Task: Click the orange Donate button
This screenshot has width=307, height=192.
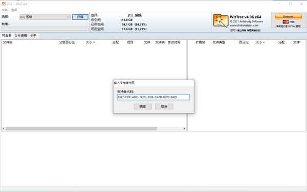Action: point(288,16)
